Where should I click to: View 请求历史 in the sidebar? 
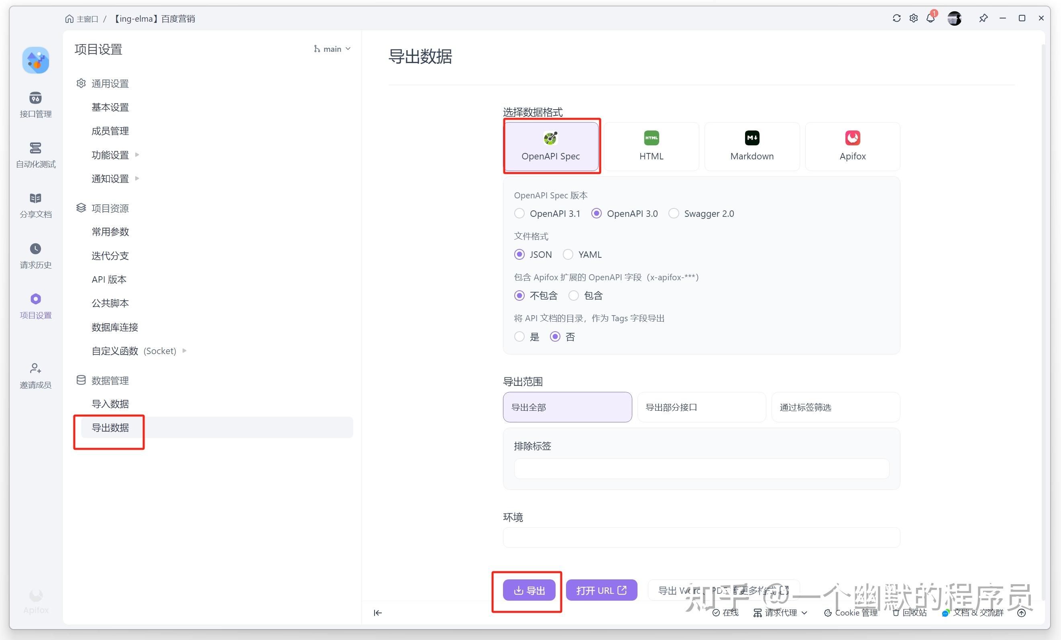pos(35,256)
